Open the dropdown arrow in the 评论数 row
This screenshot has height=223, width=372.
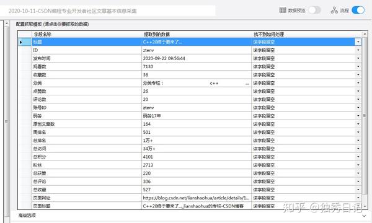click(358, 99)
